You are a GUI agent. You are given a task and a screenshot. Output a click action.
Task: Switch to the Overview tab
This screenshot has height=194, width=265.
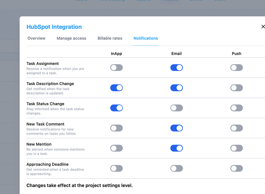(37, 38)
